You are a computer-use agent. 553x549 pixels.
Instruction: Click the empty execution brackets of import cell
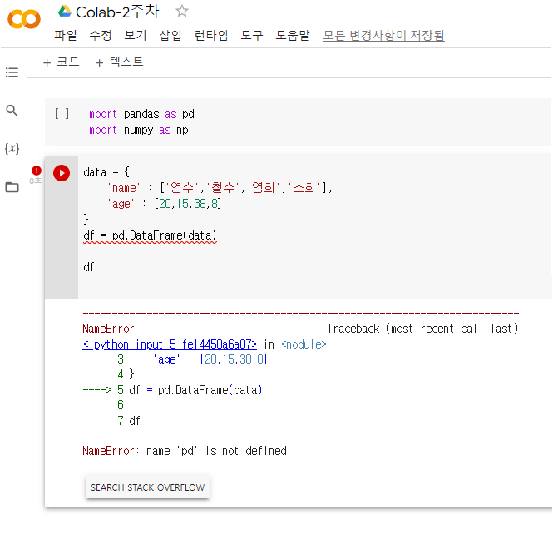(x=62, y=114)
